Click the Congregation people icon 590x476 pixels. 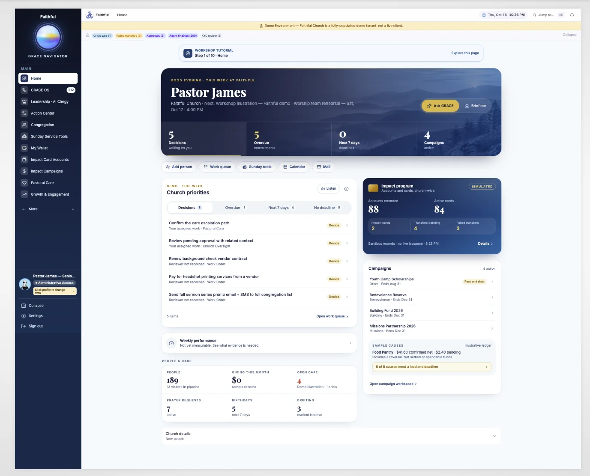(x=24, y=125)
